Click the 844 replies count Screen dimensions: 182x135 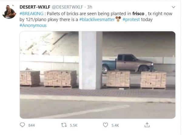pyautogui.click(x=32, y=125)
